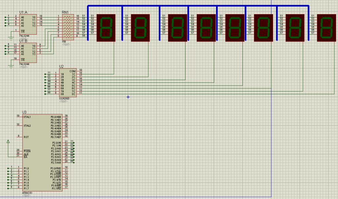Click the 'RN1' reference label
This screenshot has height=199, width=338.
click(x=65, y=13)
